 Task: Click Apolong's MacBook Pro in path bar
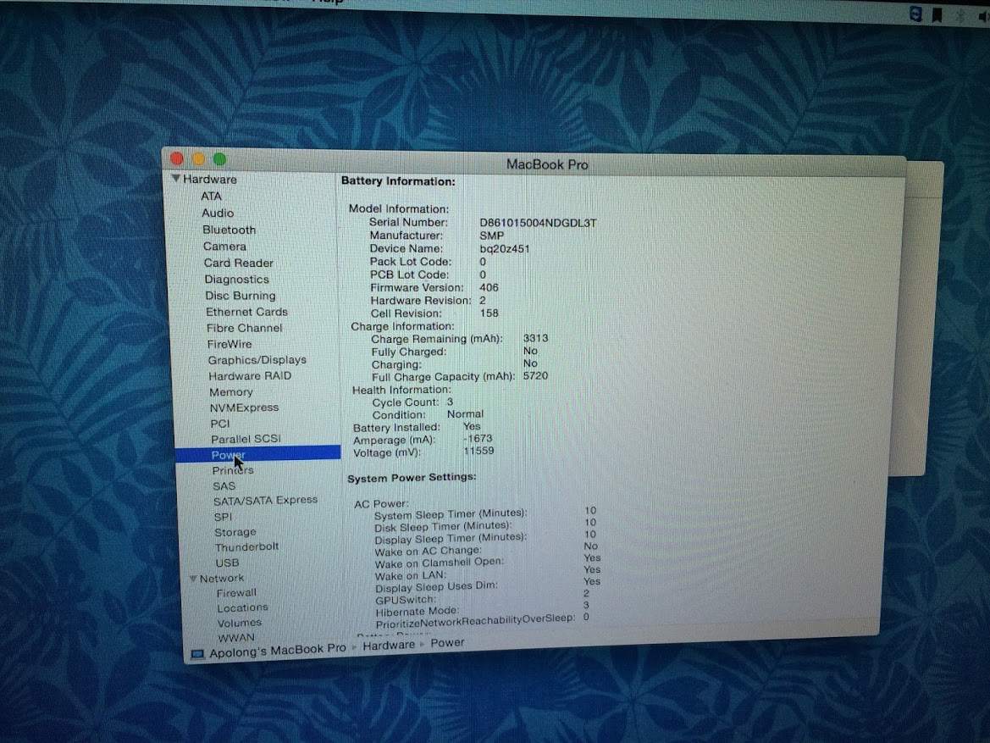point(278,650)
